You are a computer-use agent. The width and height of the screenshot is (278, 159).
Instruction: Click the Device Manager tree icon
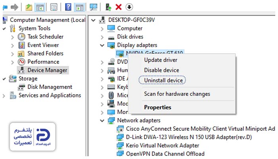point(21,70)
